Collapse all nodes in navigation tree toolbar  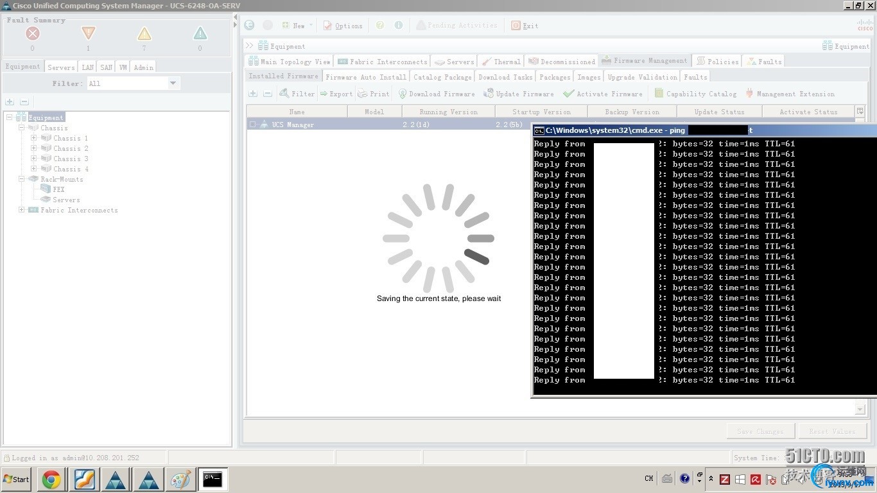click(24, 102)
